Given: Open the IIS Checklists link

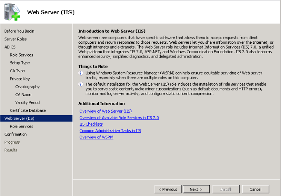Looking at the screenshot, I should click(x=91, y=124).
